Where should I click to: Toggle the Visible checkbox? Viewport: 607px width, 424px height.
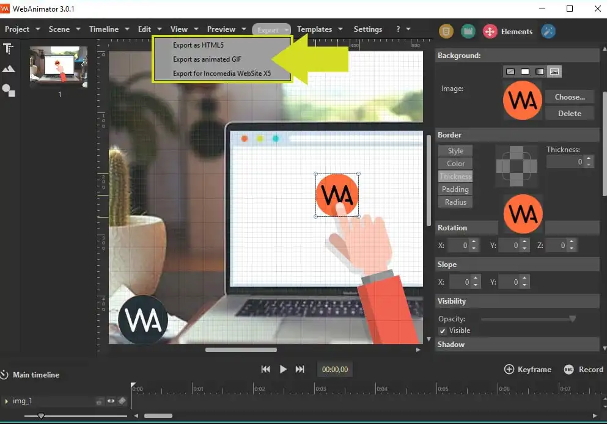pyautogui.click(x=443, y=331)
